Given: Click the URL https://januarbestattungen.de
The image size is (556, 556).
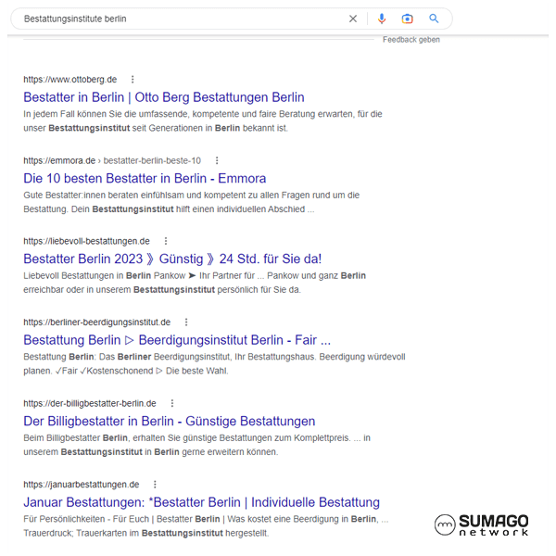Looking at the screenshot, I should click(x=82, y=485).
